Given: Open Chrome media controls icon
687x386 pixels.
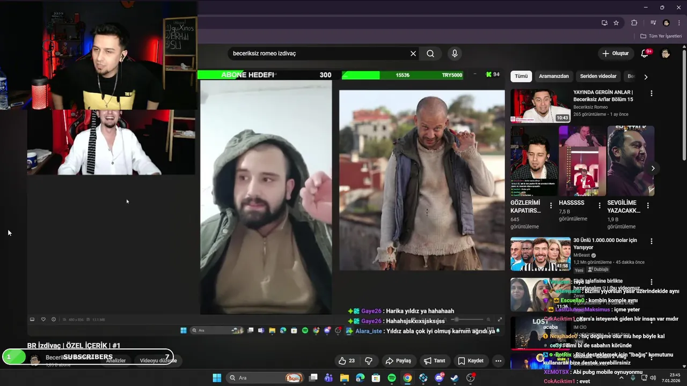Looking at the screenshot, I should (x=653, y=23).
